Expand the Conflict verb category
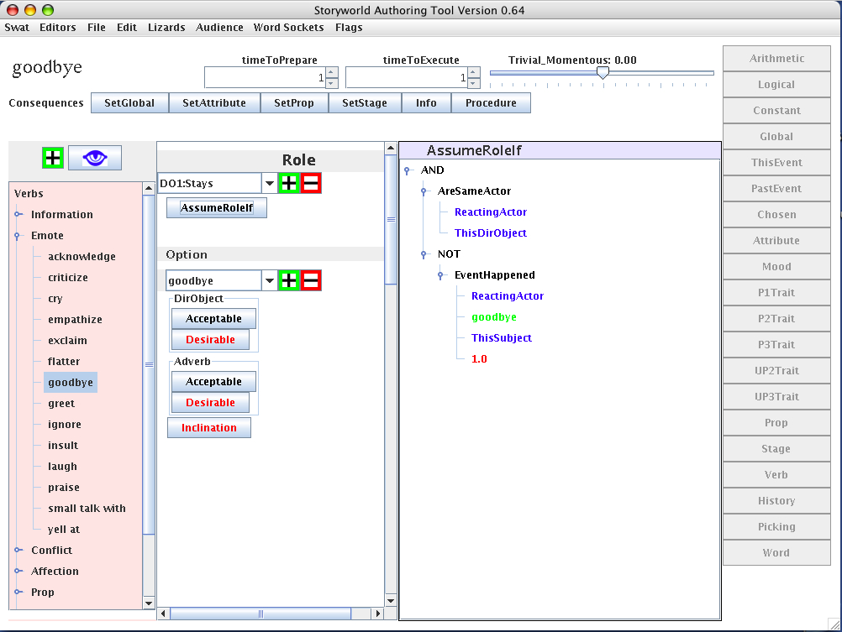This screenshot has height=632, width=842. 18,551
